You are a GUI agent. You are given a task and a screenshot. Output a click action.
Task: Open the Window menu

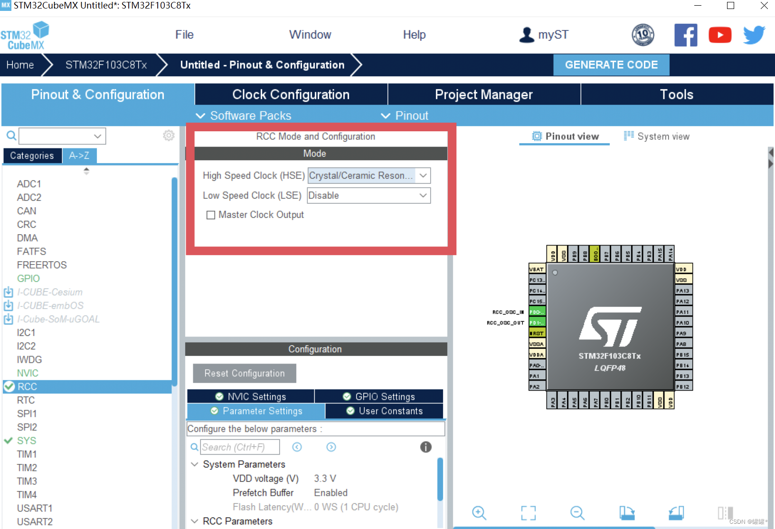(x=310, y=35)
